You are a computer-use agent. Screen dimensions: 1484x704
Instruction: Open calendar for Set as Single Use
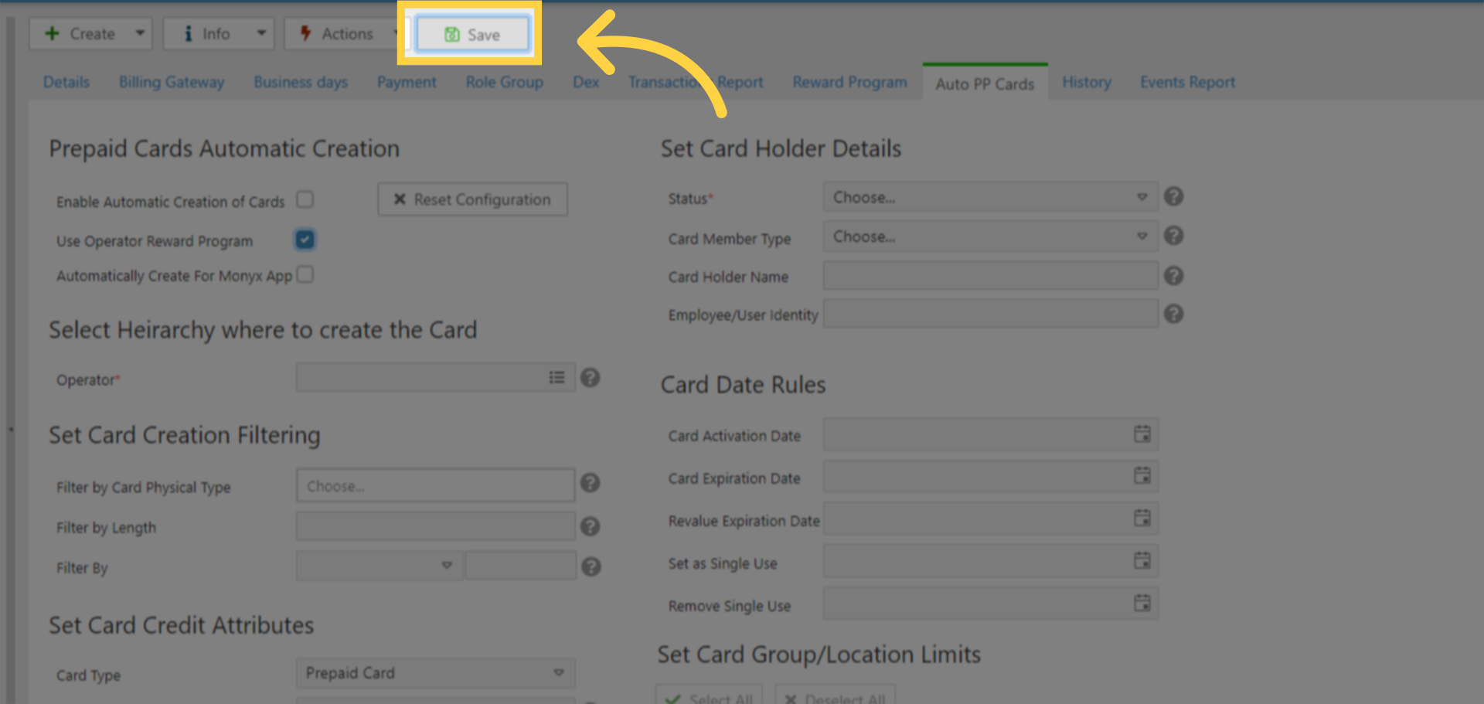coord(1142,560)
